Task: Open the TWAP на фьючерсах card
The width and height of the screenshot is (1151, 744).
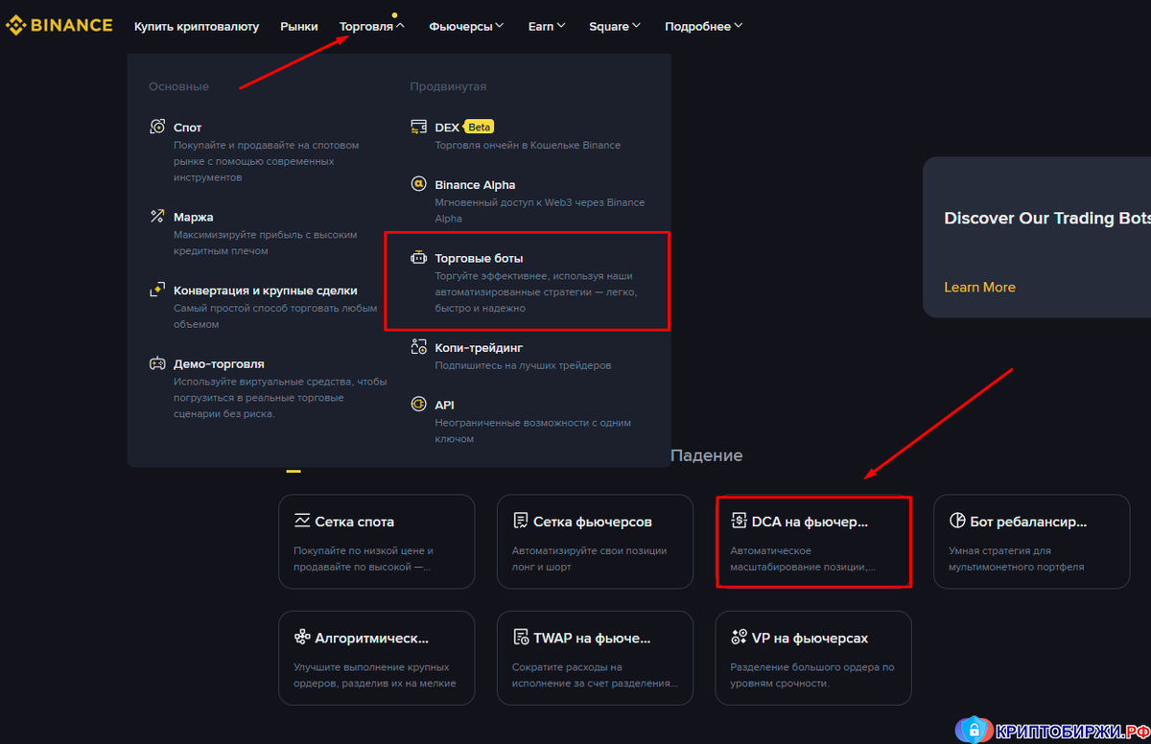Action: [596, 658]
